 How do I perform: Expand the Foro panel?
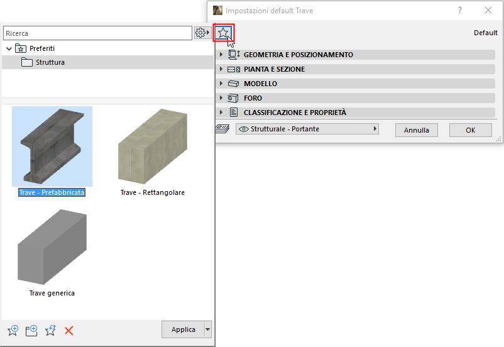click(221, 98)
